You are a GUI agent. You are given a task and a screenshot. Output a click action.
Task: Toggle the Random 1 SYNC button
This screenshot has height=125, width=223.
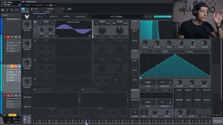[x=148, y=90]
